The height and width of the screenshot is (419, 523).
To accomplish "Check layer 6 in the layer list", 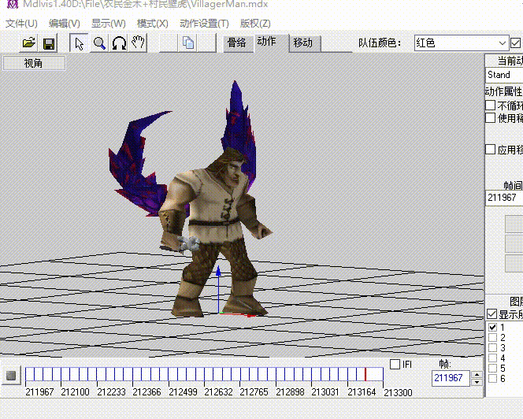I will point(492,379).
